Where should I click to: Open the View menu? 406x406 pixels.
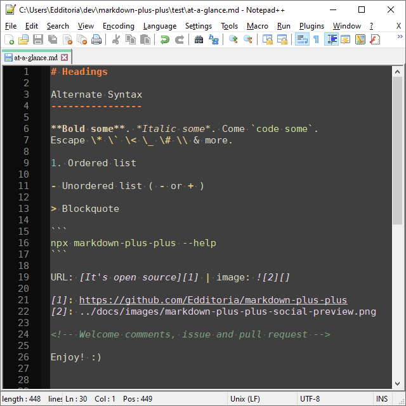[86, 26]
